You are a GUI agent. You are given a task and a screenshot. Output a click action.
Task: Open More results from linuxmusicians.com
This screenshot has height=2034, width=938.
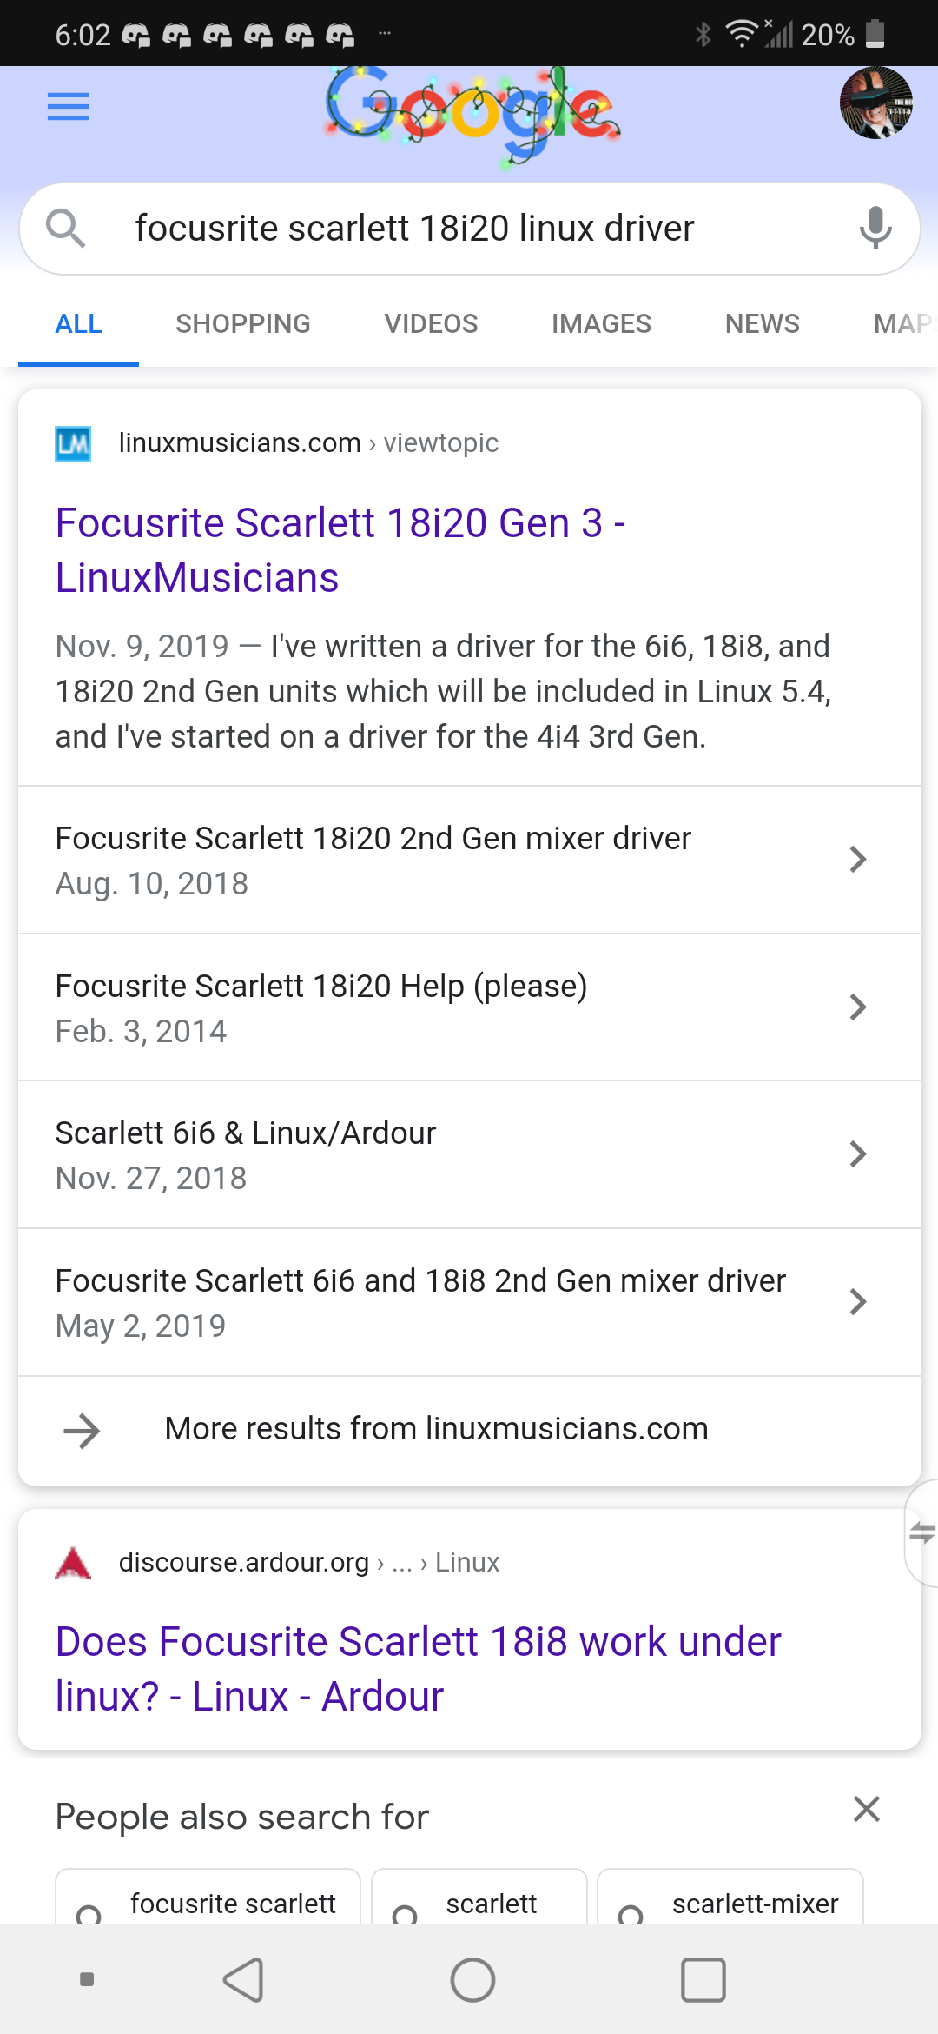(x=436, y=1429)
